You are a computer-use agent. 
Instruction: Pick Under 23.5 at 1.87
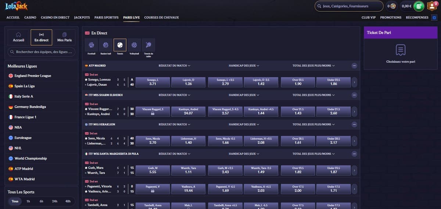pos(334,170)
